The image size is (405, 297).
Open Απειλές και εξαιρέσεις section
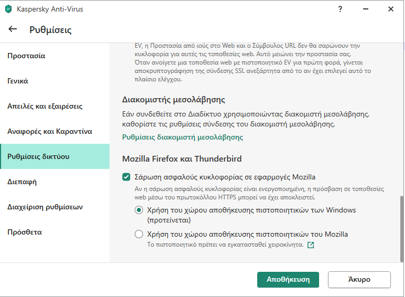coord(55,106)
